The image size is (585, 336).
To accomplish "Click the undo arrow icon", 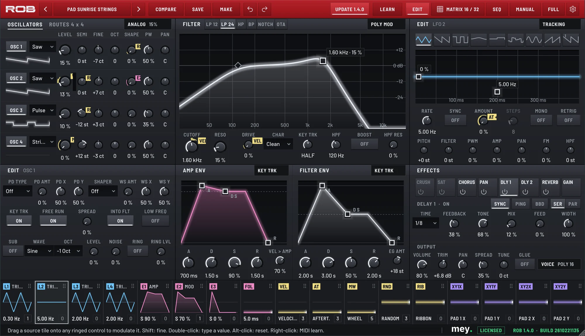I will pyautogui.click(x=250, y=9).
